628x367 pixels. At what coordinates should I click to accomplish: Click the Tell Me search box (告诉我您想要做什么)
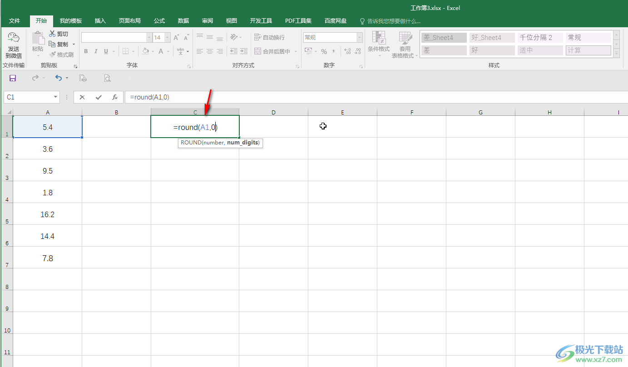point(390,21)
